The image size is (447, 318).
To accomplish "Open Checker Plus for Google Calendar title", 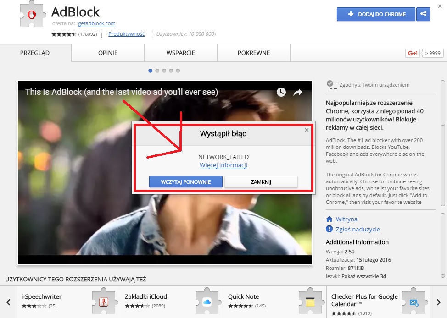I will coord(364,300).
